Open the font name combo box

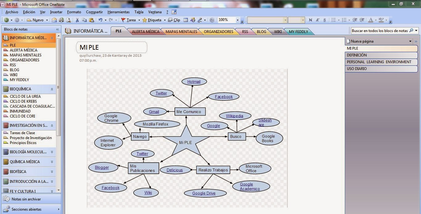pyautogui.click(x=267, y=20)
